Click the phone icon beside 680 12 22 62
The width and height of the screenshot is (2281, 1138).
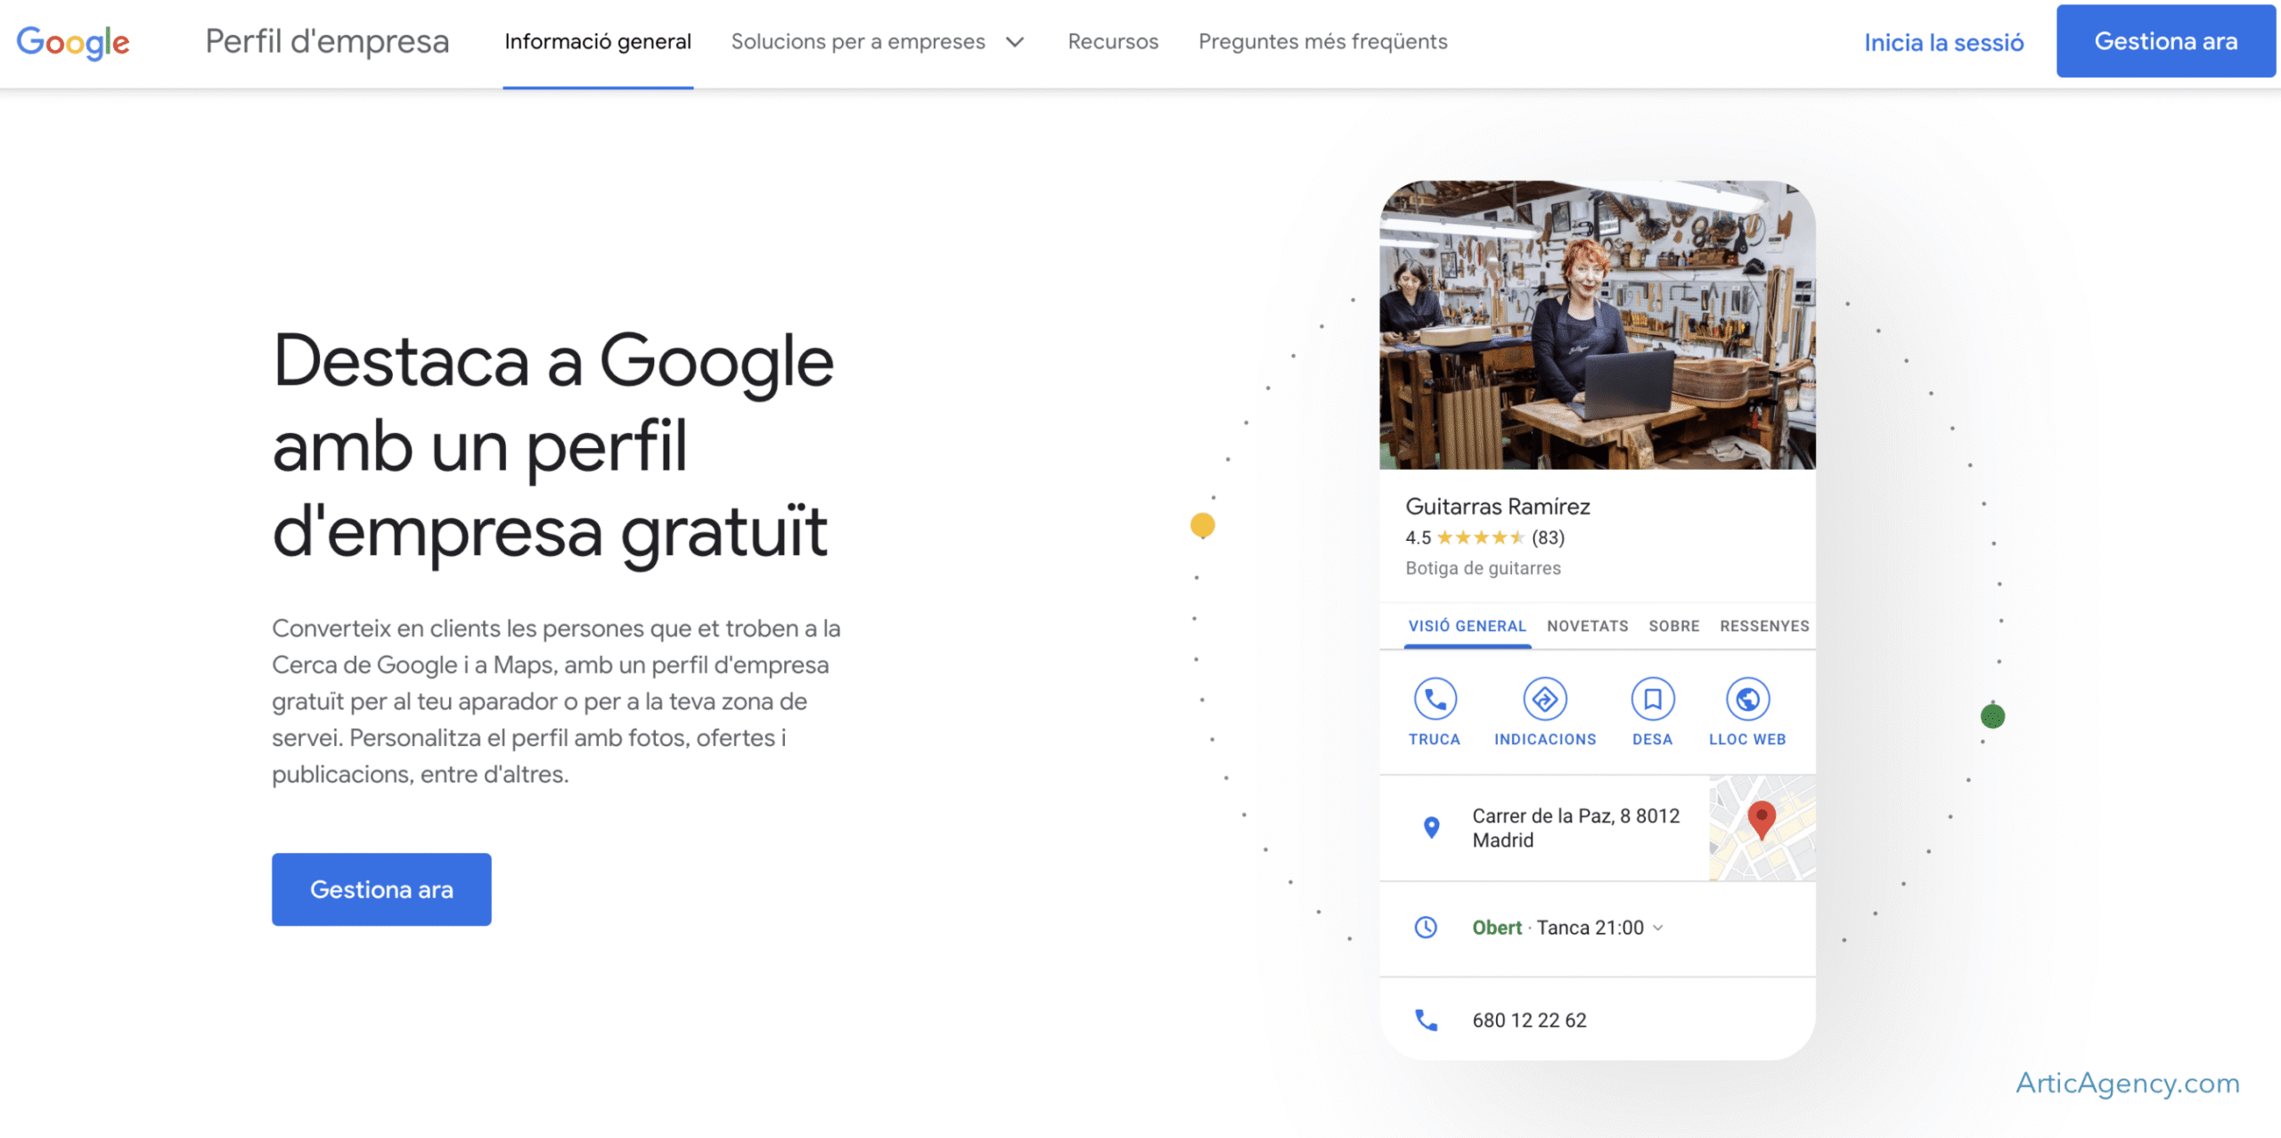1426,1019
